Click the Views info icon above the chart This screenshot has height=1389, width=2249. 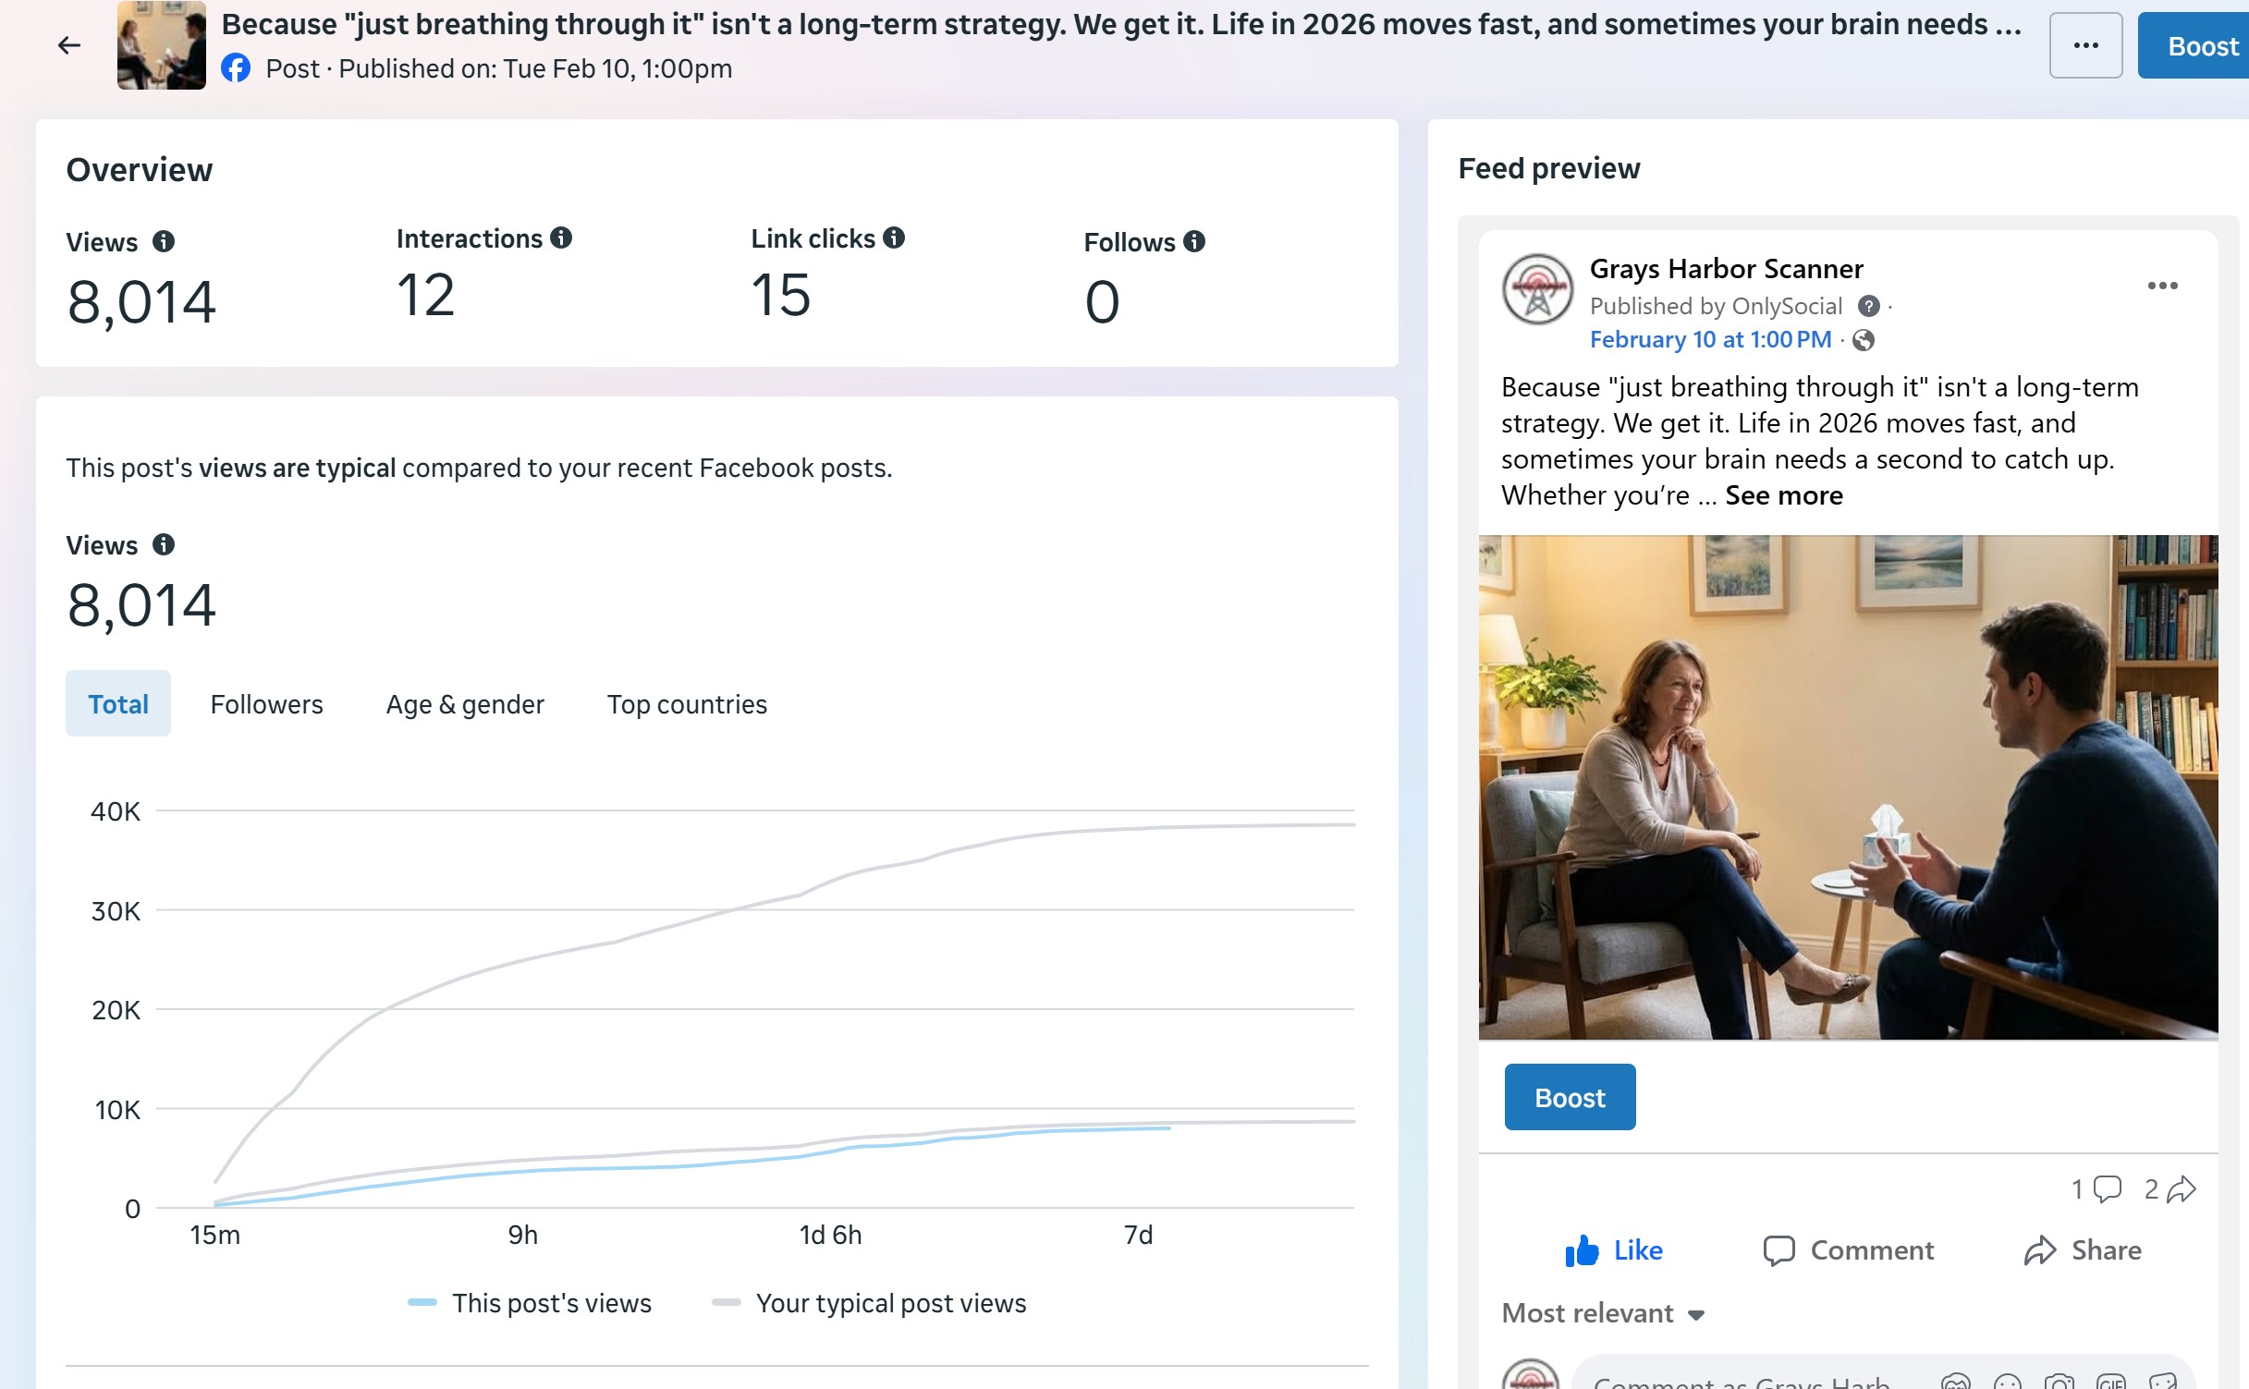164,545
